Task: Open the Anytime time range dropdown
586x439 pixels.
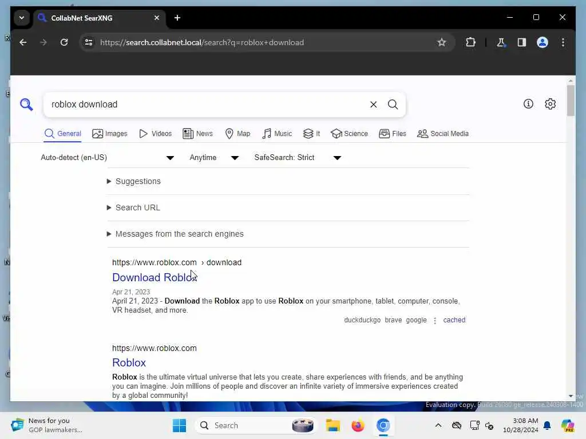Action: (x=214, y=158)
